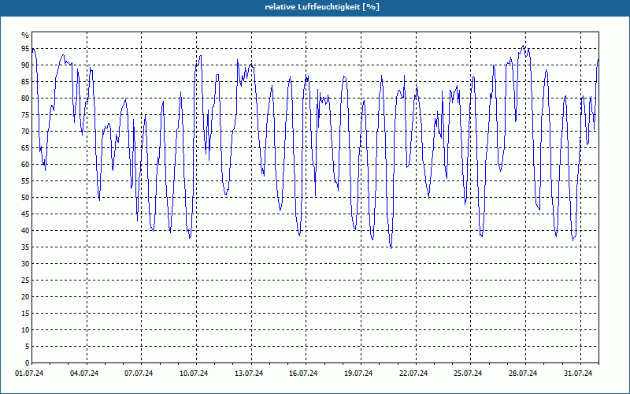Viewport: 630px width, 394px height.
Task: Click the y-axis value 0
Action: tap(28, 363)
